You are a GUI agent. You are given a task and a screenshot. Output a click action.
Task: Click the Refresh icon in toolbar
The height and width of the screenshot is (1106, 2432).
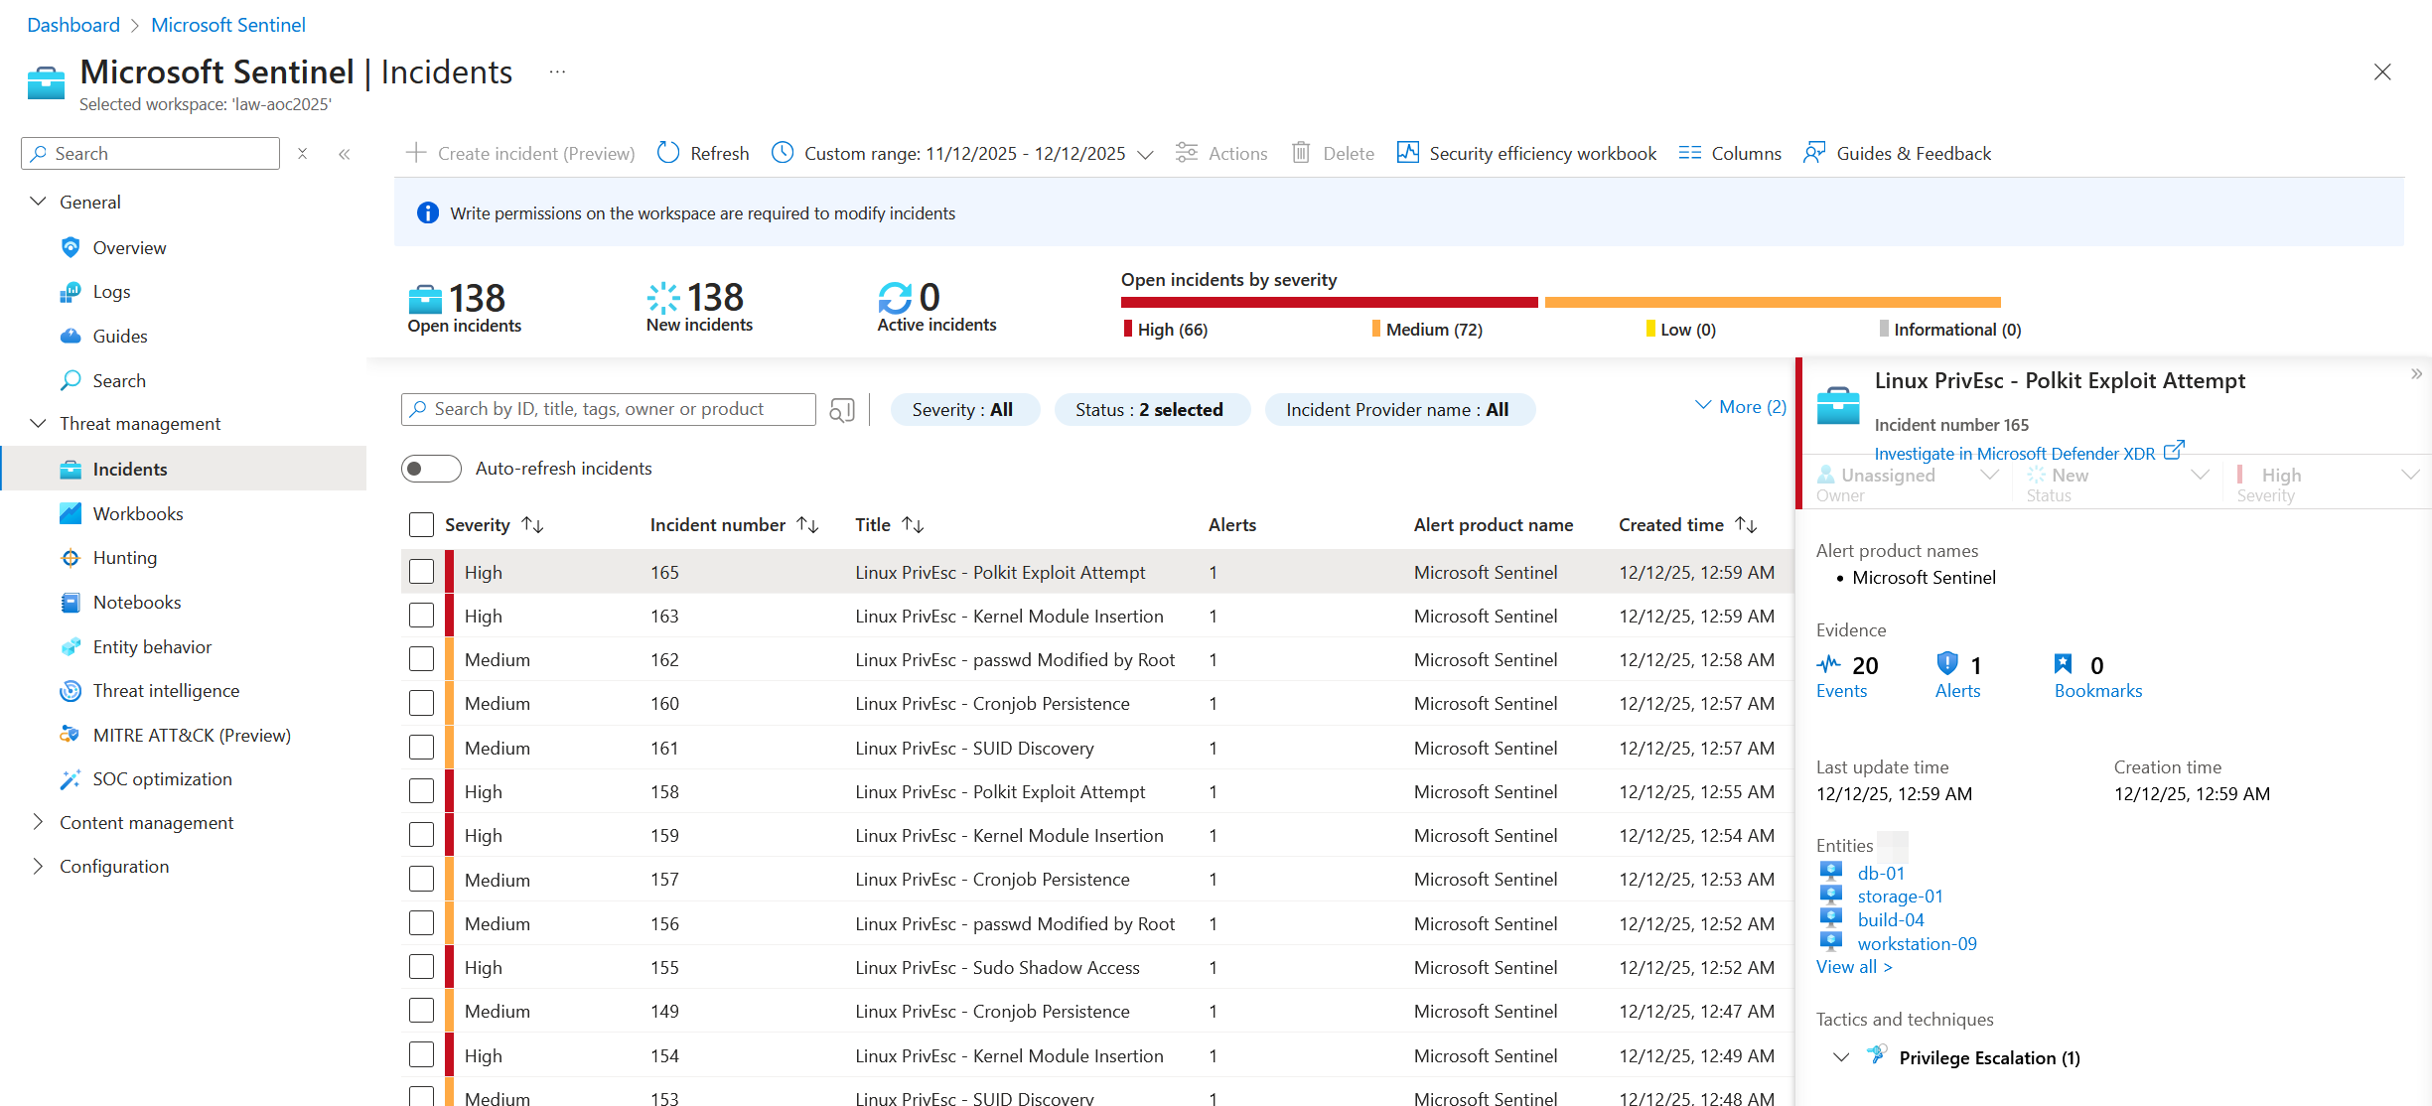click(x=668, y=153)
